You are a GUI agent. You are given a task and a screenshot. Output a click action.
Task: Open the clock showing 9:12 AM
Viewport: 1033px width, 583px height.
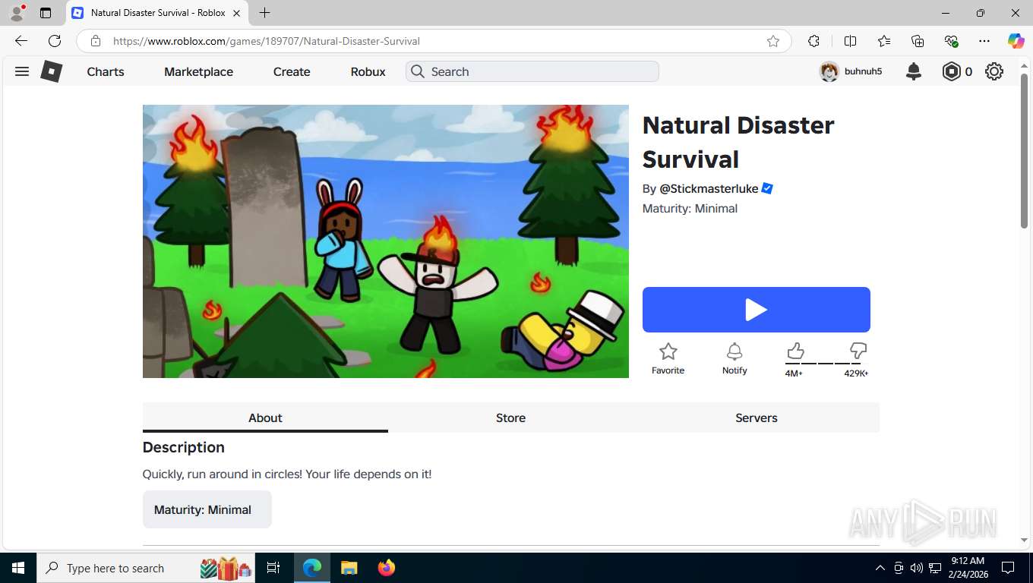pyautogui.click(x=966, y=568)
